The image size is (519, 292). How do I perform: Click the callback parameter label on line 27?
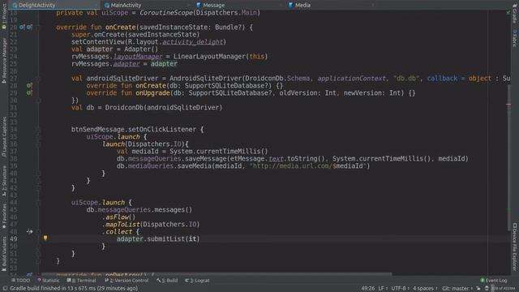click(x=442, y=79)
